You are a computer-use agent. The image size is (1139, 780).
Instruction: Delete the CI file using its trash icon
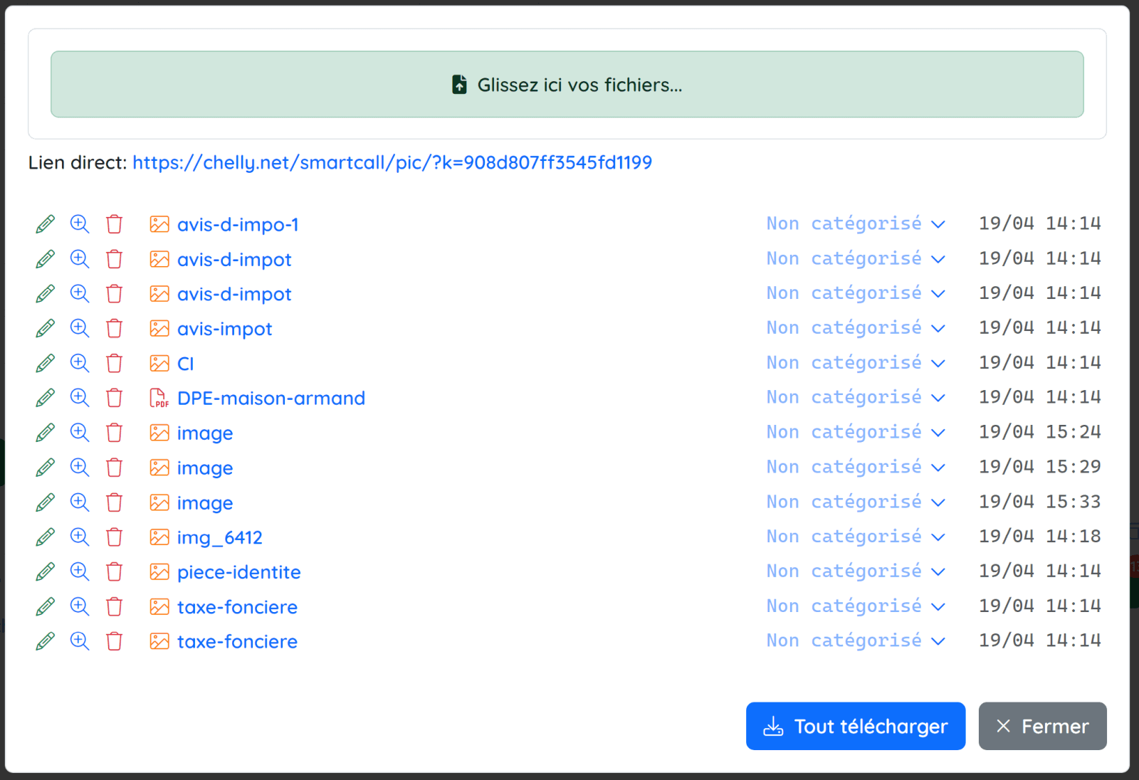[114, 363]
